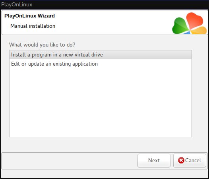
Task: Click the small blue leaf of the logo
Action: [x=187, y=33]
